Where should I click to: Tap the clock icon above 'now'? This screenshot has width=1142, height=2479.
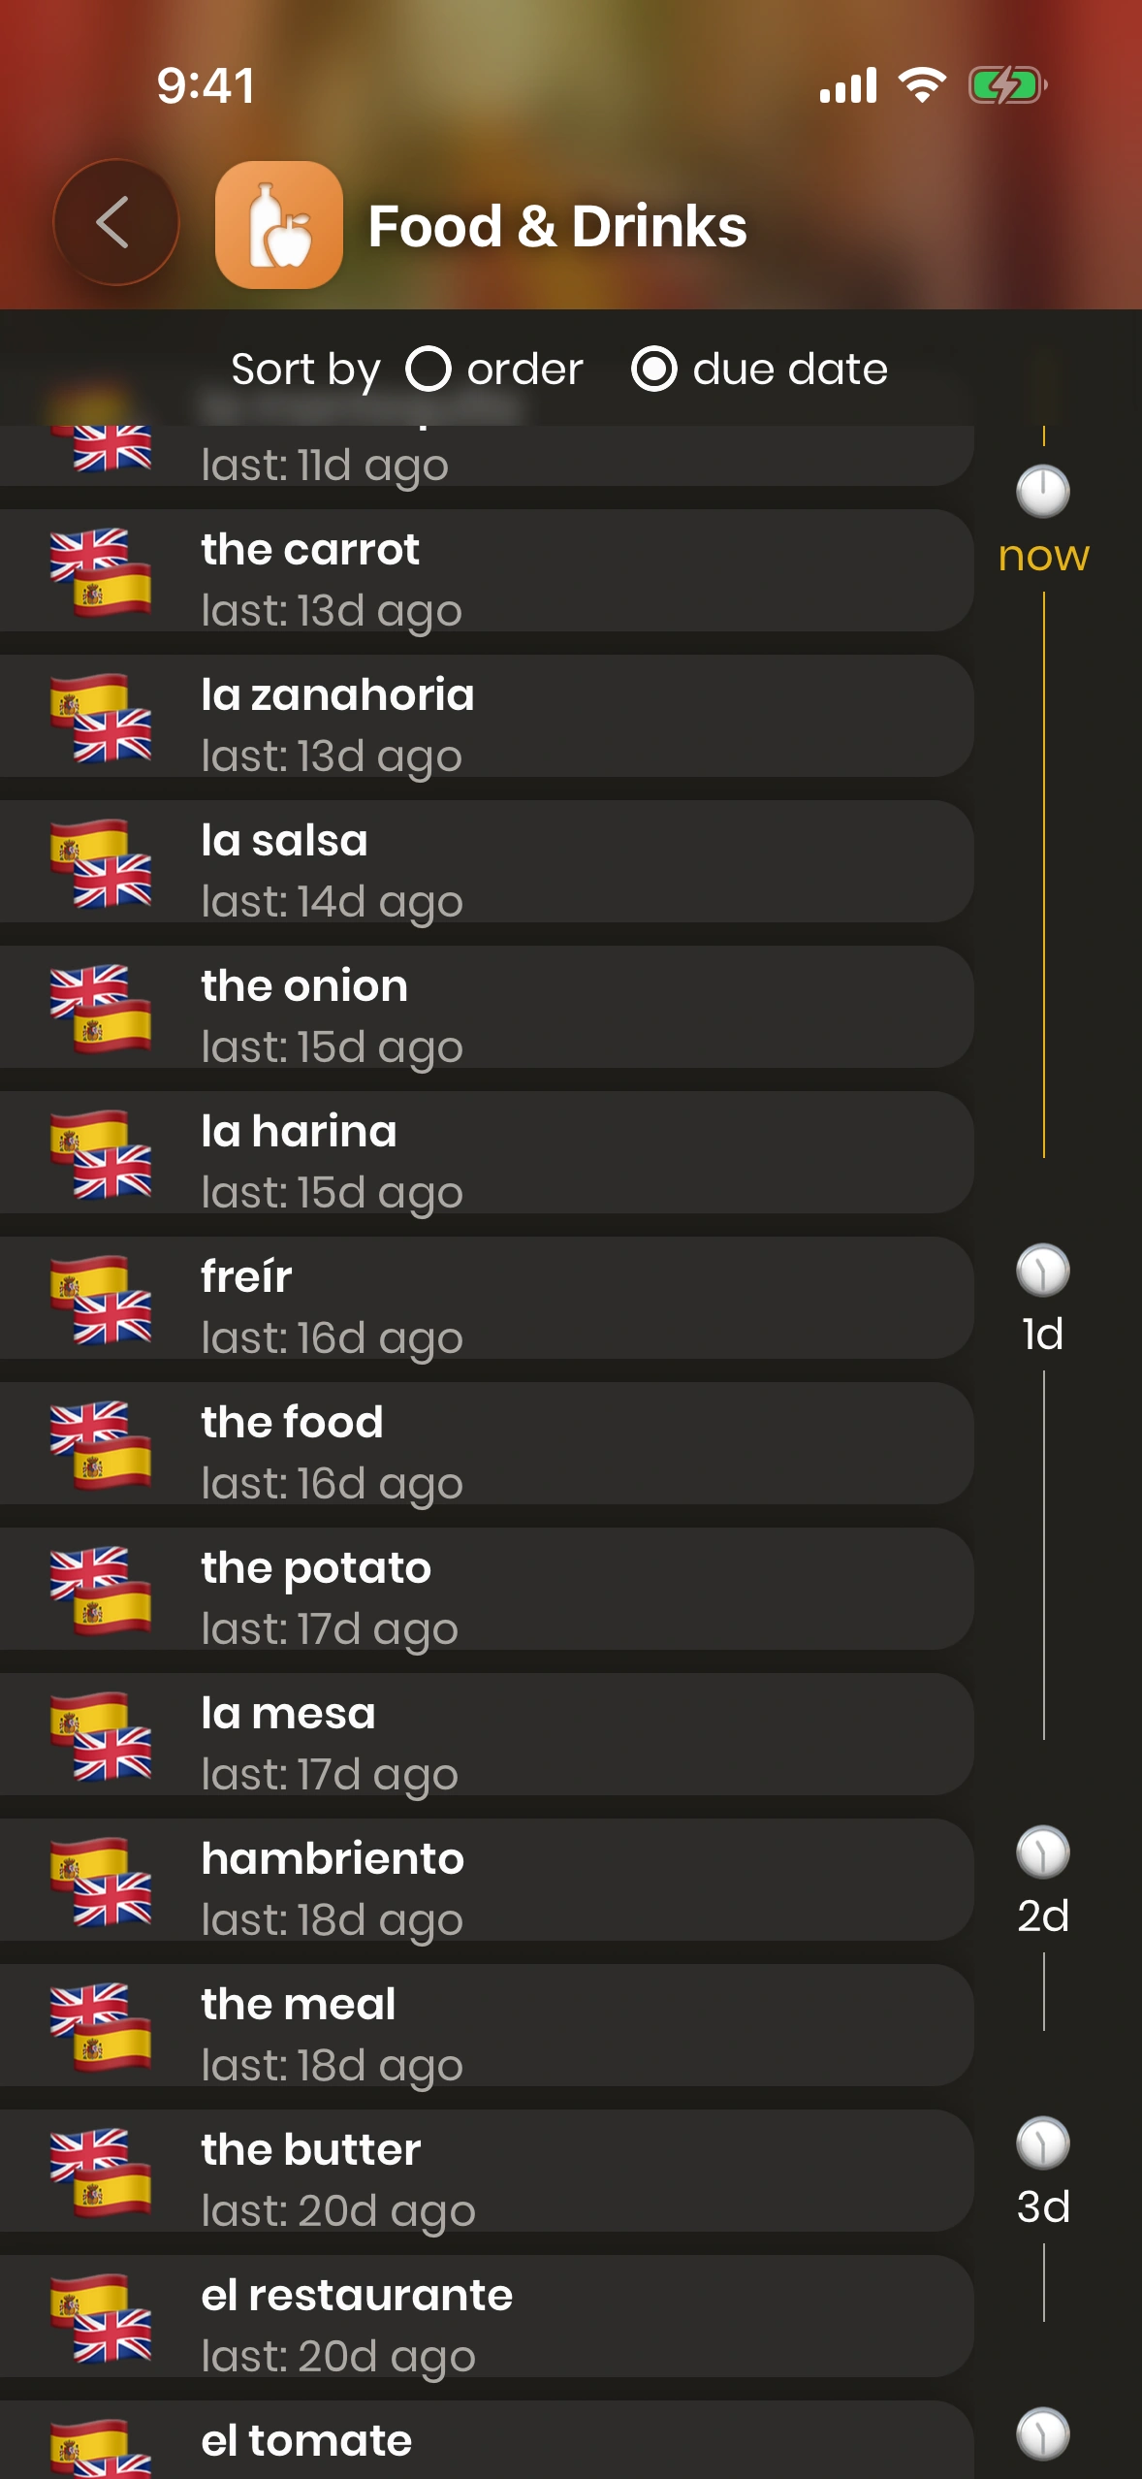pyautogui.click(x=1043, y=492)
